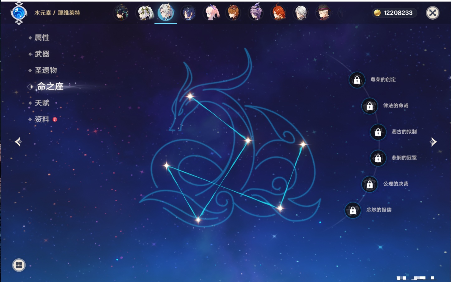Image resolution: width=451 pixels, height=282 pixels.
Task: Click the lock icon for 溯古的拟制
Action: [378, 132]
